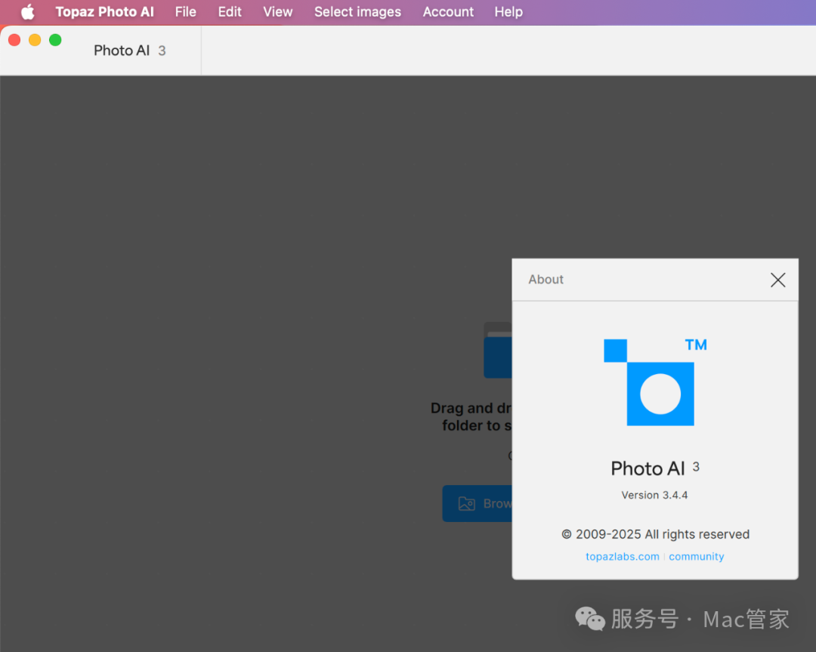Open the Edit menu
The width and height of the screenshot is (816, 652).
click(230, 12)
